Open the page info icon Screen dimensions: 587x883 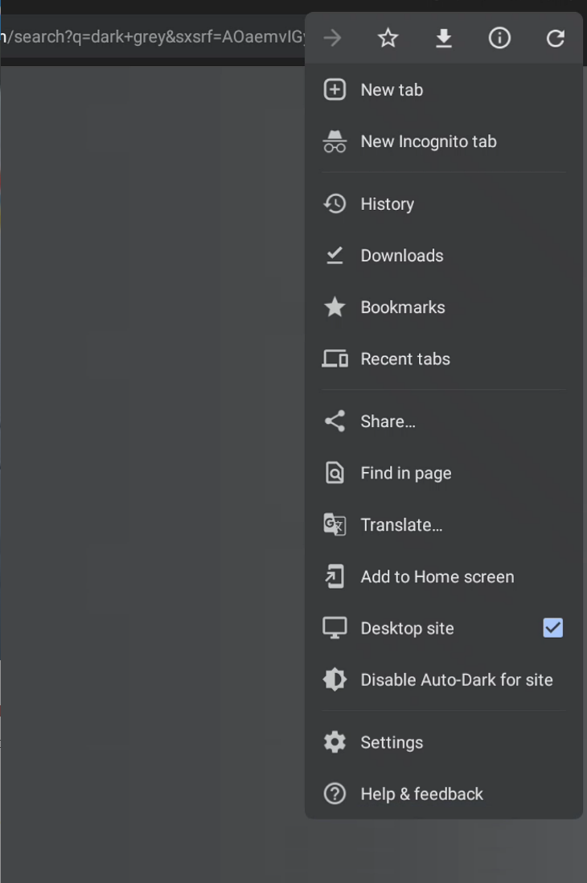tap(499, 38)
